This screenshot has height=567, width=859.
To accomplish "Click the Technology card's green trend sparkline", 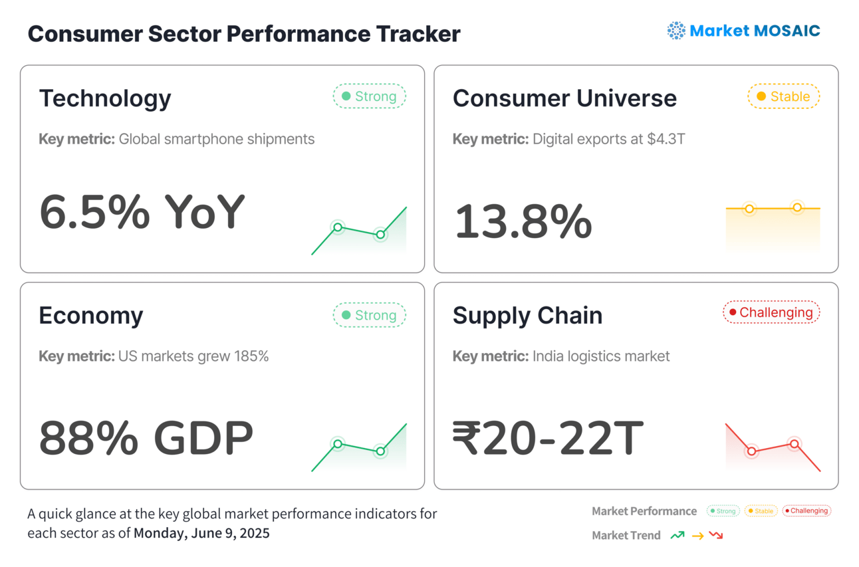I will click(x=359, y=231).
